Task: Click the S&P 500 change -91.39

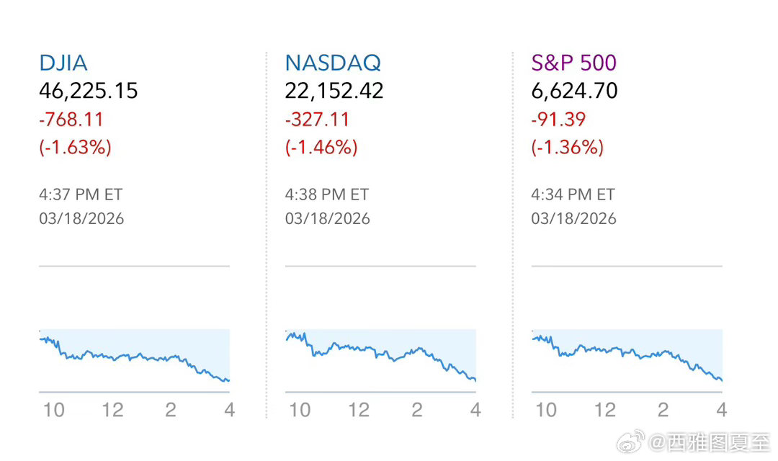Action: (558, 119)
